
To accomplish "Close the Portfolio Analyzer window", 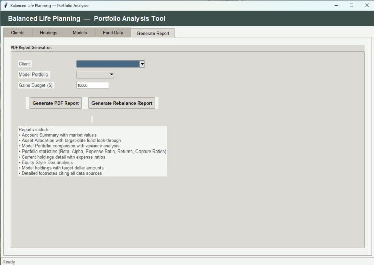I will (367, 5).
